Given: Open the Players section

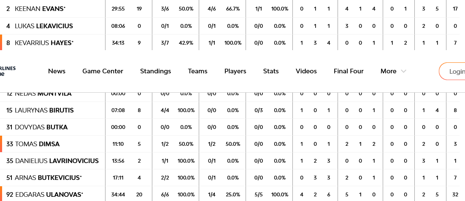Looking at the screenshot, I should point(235,71).
